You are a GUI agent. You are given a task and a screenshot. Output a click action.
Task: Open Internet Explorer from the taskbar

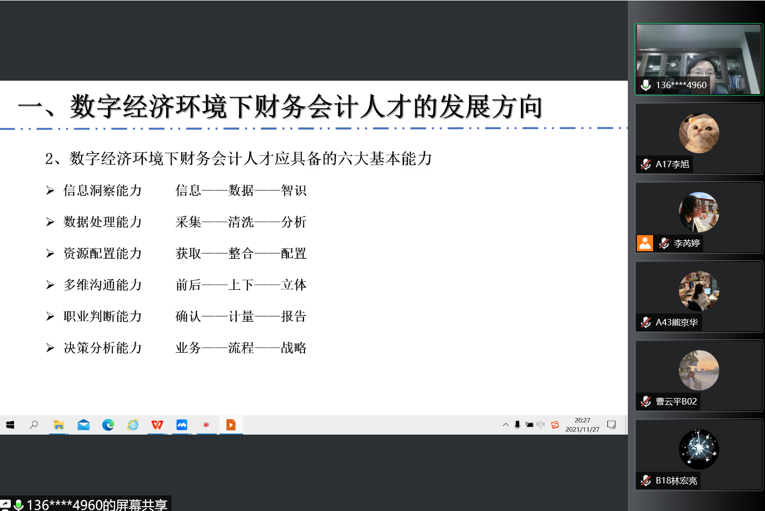click(133, 425)
